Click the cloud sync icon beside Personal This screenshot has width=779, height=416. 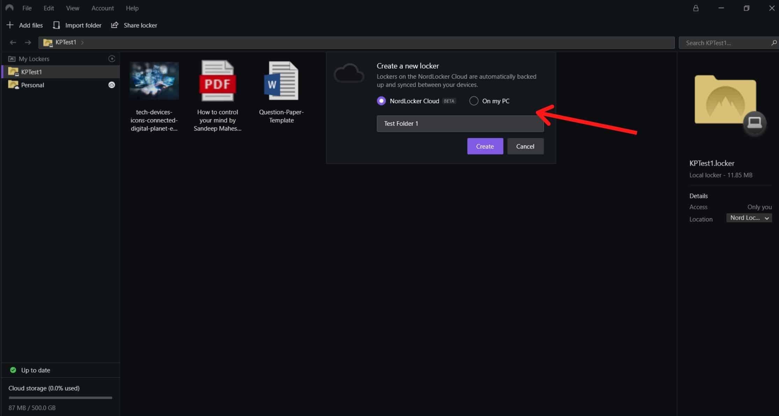[x=111, y=85]
